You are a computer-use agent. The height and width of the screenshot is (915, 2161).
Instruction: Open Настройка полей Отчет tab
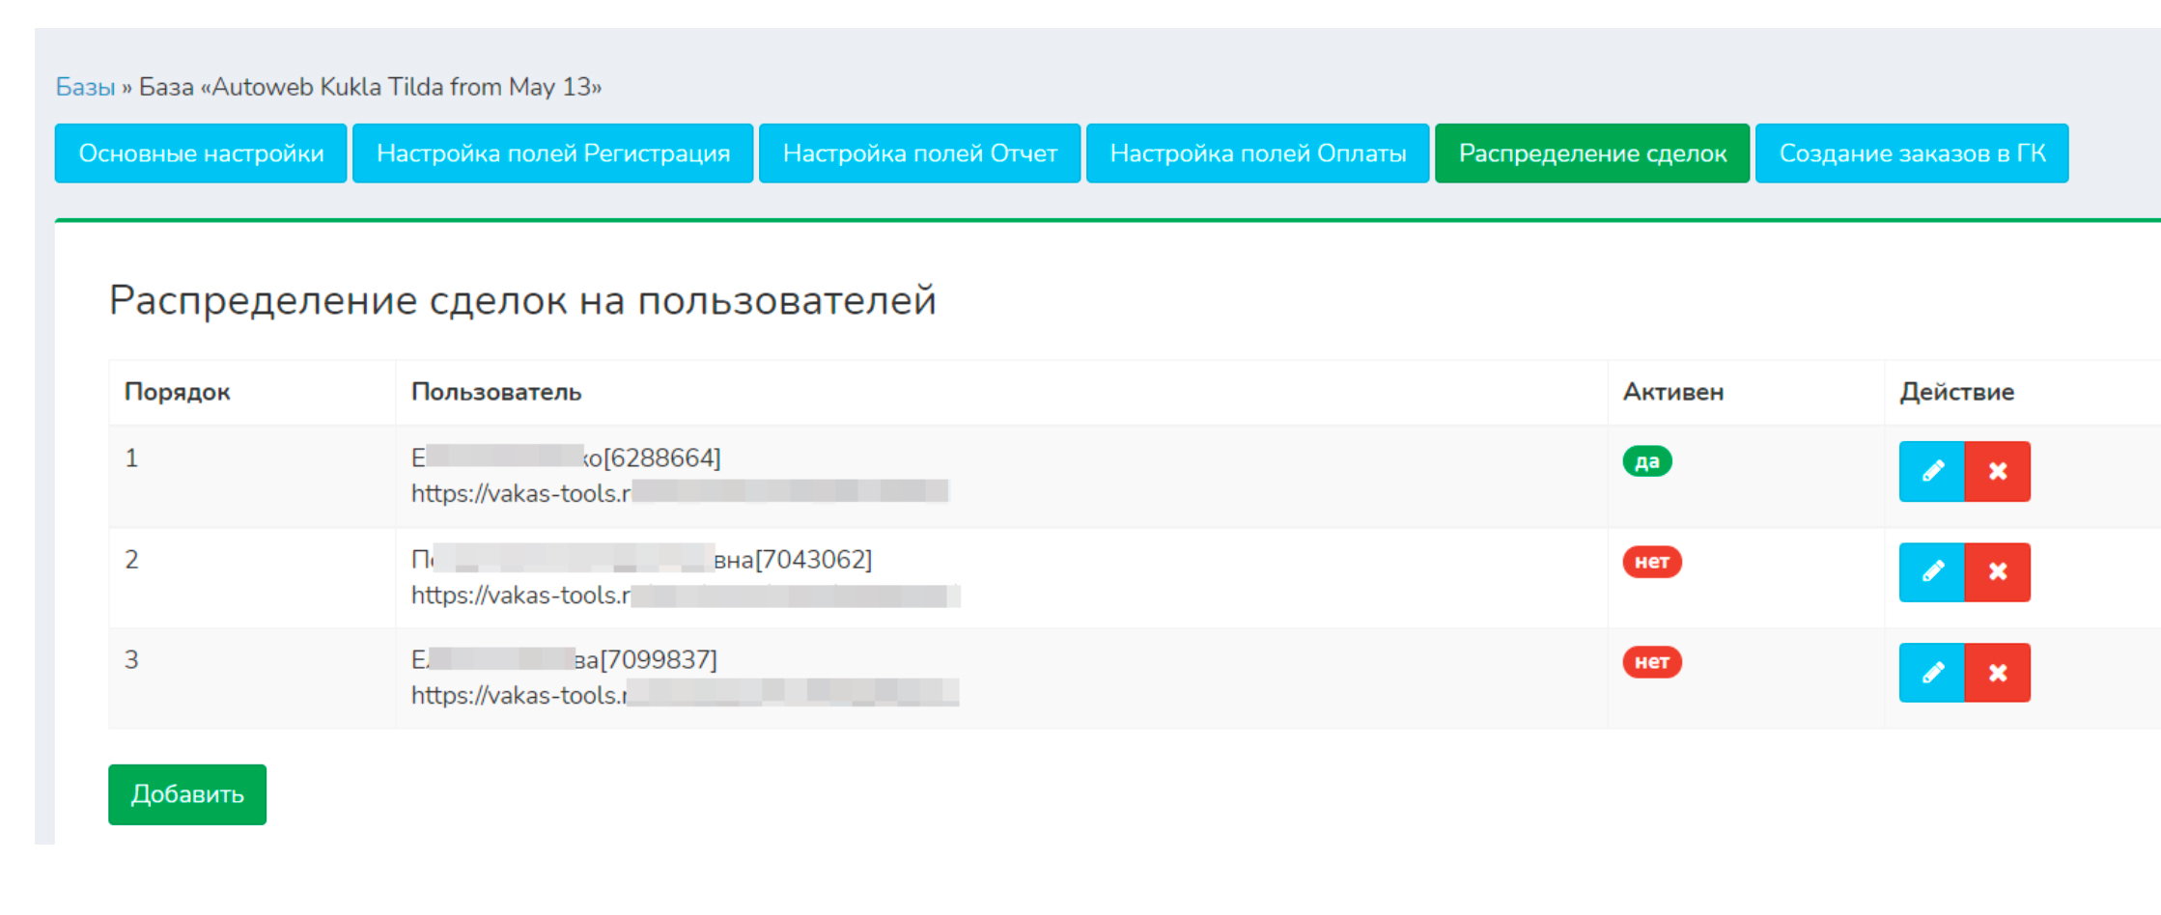coord(919,153)
